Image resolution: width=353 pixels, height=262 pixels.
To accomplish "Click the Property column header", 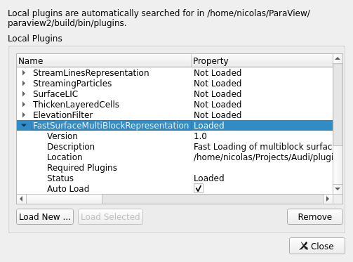I will tap(262, 61).
